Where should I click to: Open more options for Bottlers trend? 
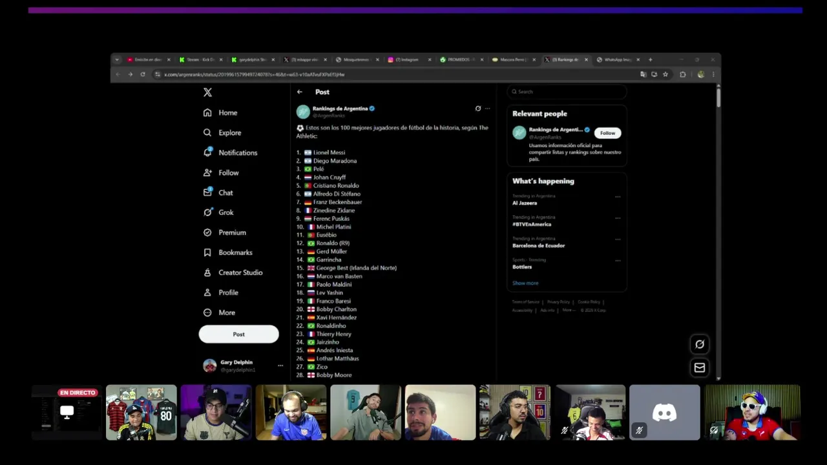(618, 261)
